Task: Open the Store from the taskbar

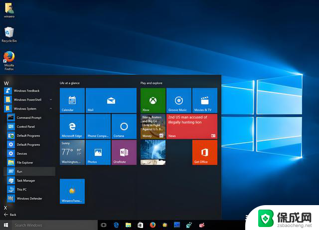Action: click(141, 225)
